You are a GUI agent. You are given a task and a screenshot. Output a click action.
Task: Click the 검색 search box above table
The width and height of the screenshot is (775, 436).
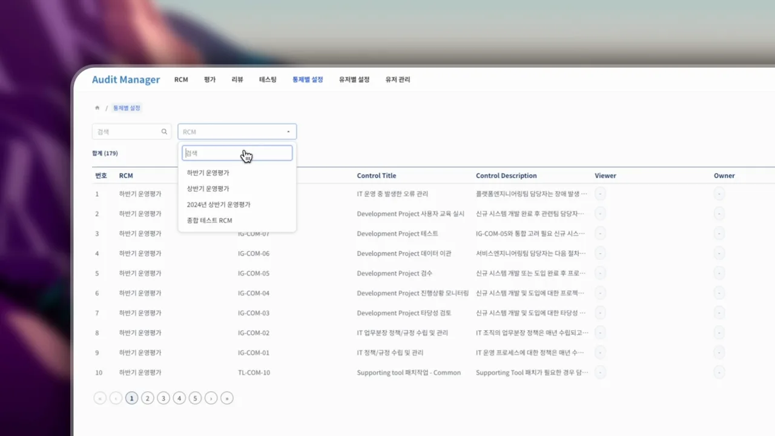coord(132,131)
